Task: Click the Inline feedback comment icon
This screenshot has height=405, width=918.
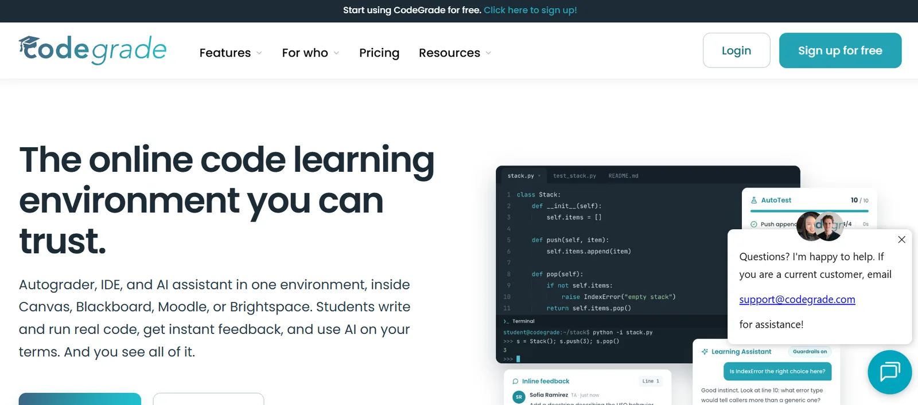Action: point(515,381)
